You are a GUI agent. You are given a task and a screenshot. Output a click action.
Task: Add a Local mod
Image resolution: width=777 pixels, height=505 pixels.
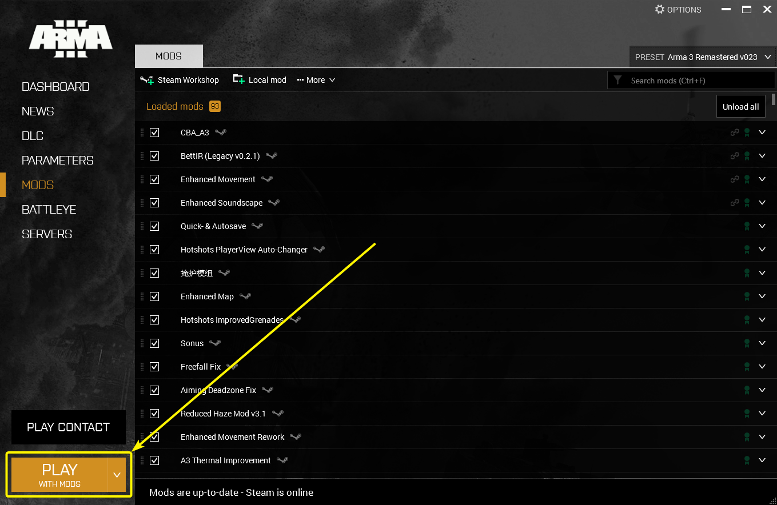[x=260, y=80]
